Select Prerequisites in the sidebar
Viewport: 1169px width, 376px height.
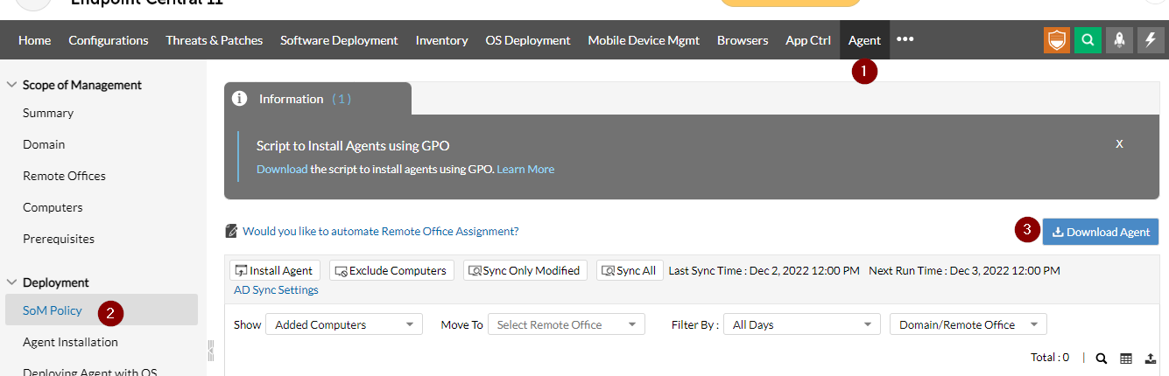coord(59,239)
